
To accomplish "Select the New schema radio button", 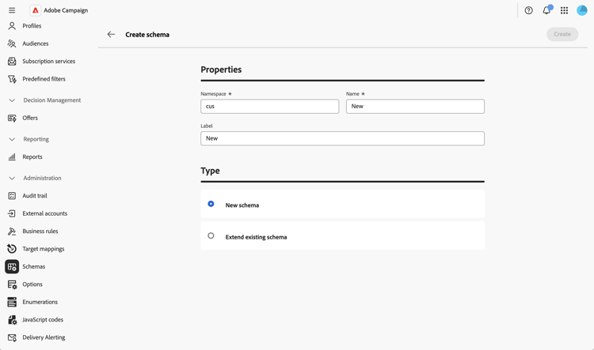I will pos(211,204).
